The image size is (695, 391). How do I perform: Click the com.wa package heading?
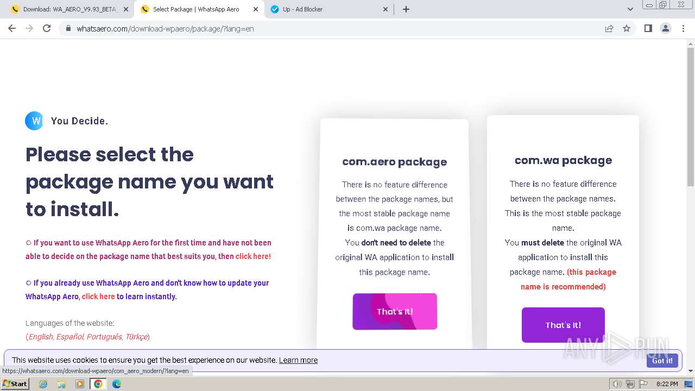[563, 160]
